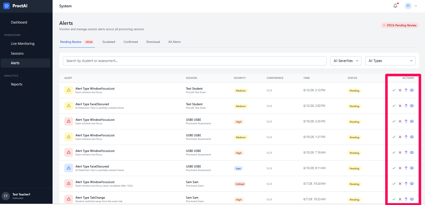Open the notifications bell
The height and width of the screenshot is (205, 425).
(395, 6)
